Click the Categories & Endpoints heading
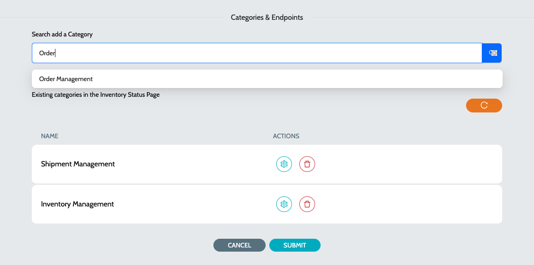Image resolution: width=534 pixels, height=265 pixels. [x=267, y=18]
